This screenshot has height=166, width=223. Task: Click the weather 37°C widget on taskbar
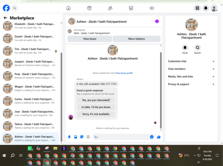(x=184, y=155)
